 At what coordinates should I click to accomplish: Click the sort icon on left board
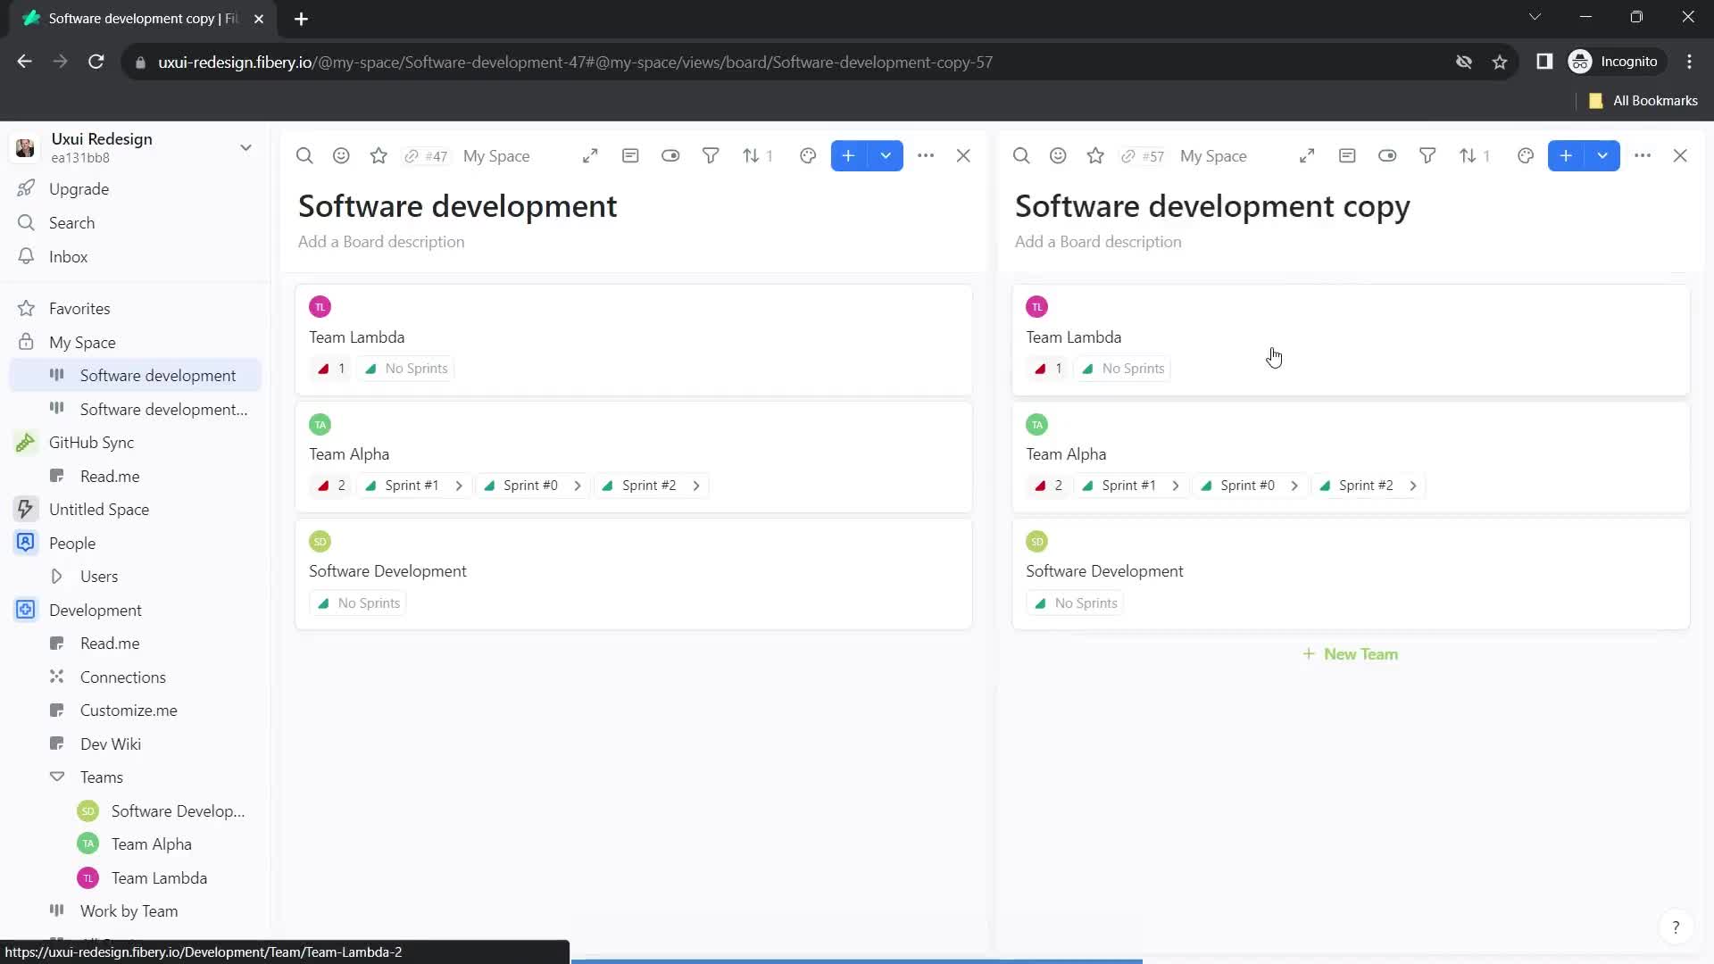pos(751,154)
